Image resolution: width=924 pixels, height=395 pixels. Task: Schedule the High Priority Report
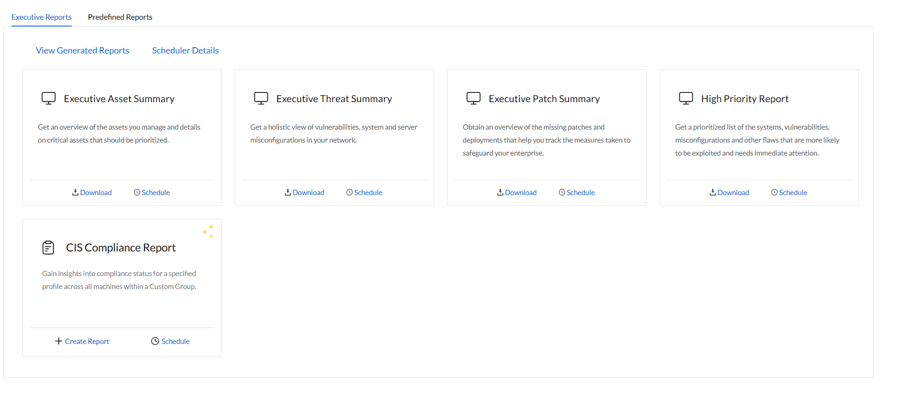click(789, 193)
